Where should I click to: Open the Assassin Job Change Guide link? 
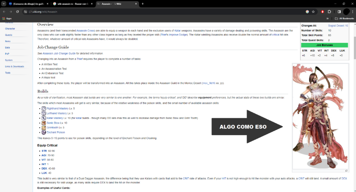[59, 54]
